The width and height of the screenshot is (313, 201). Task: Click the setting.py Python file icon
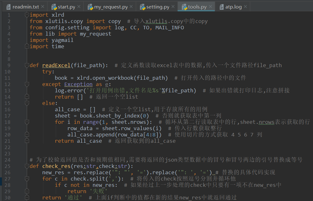coord(143,7)
